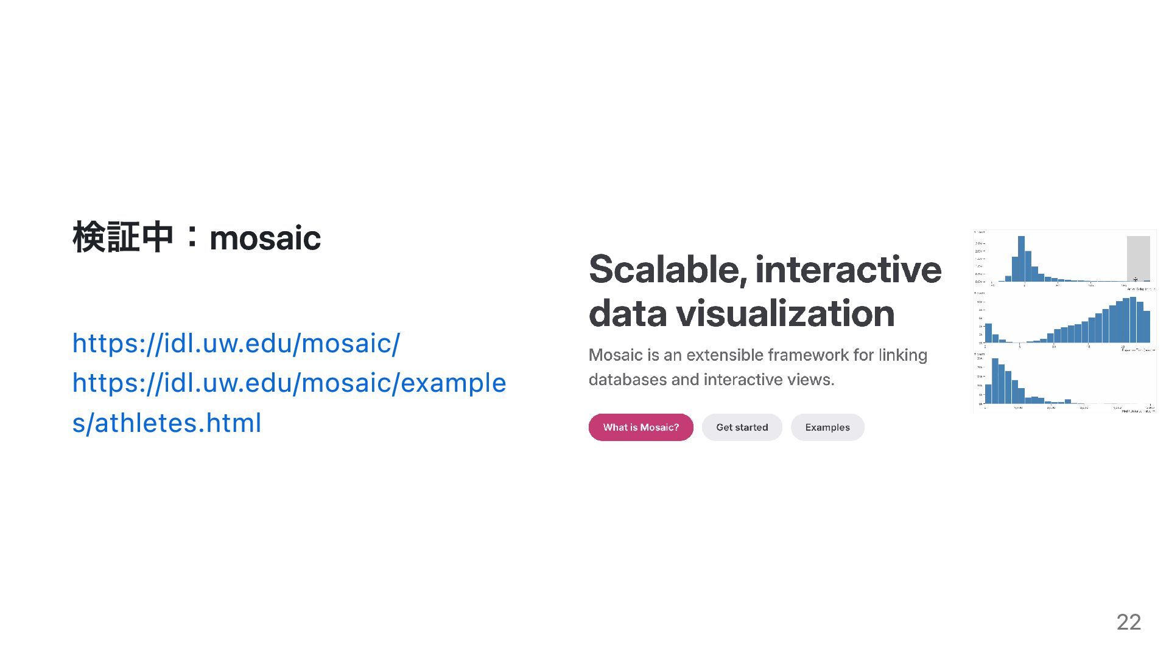Click the Departure Time axis label
Screen dimensions: 1169x657
point(1139,350)
